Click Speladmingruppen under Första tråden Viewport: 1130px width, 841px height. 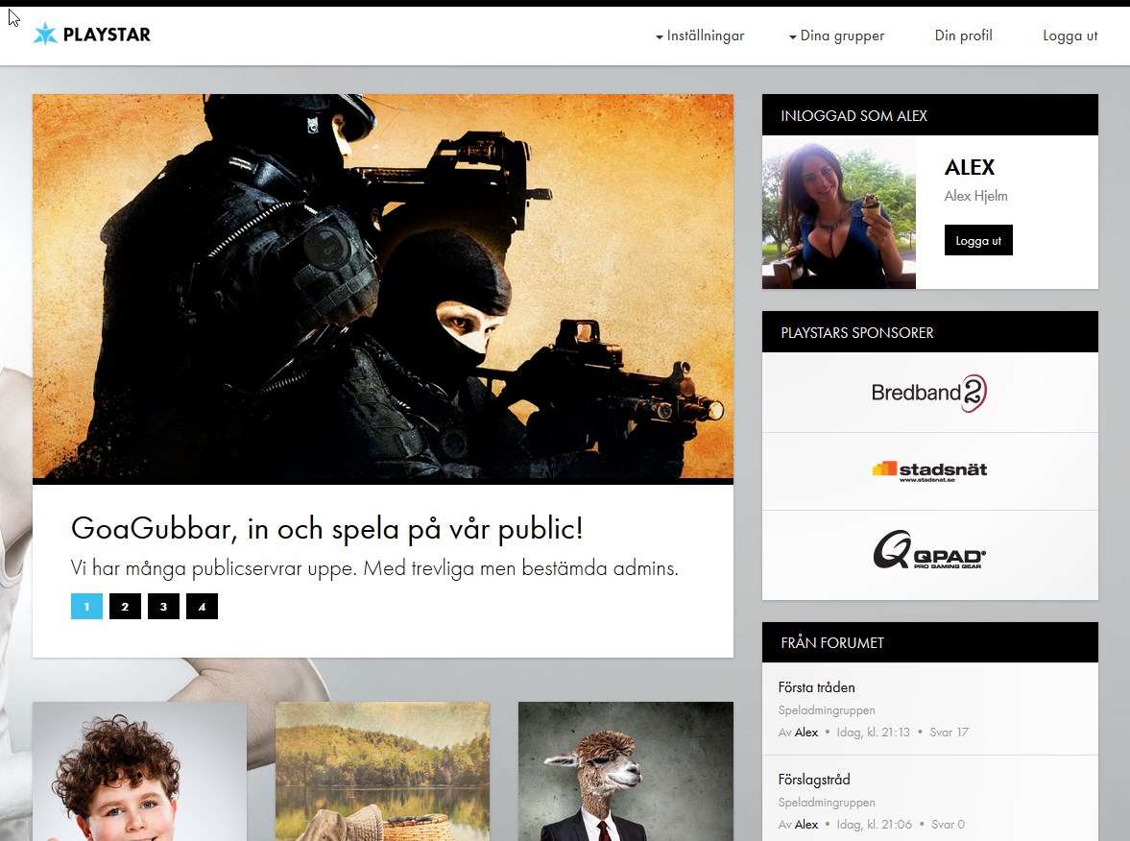pyautogui.click(x=827, y=710)
